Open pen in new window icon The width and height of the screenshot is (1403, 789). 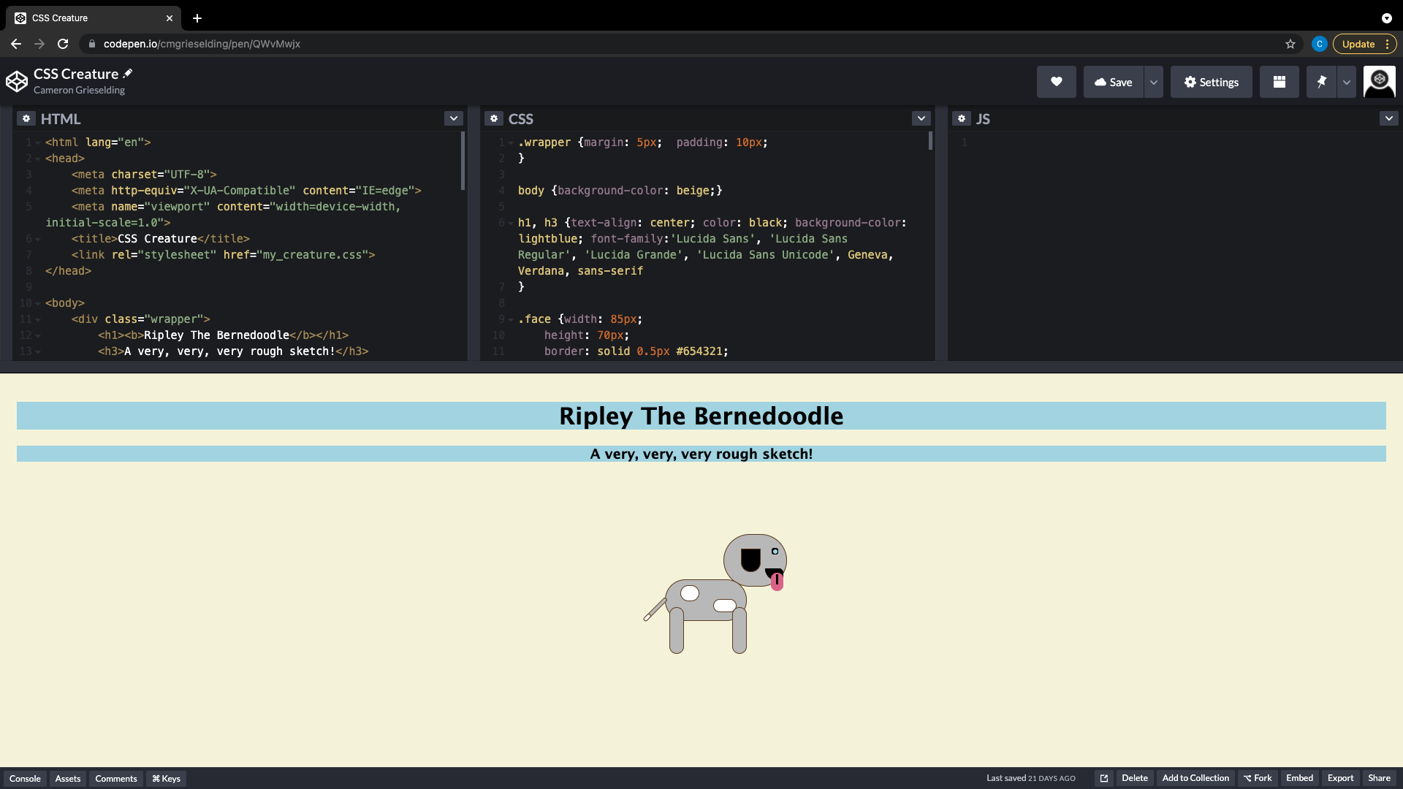pos(1104,778)
